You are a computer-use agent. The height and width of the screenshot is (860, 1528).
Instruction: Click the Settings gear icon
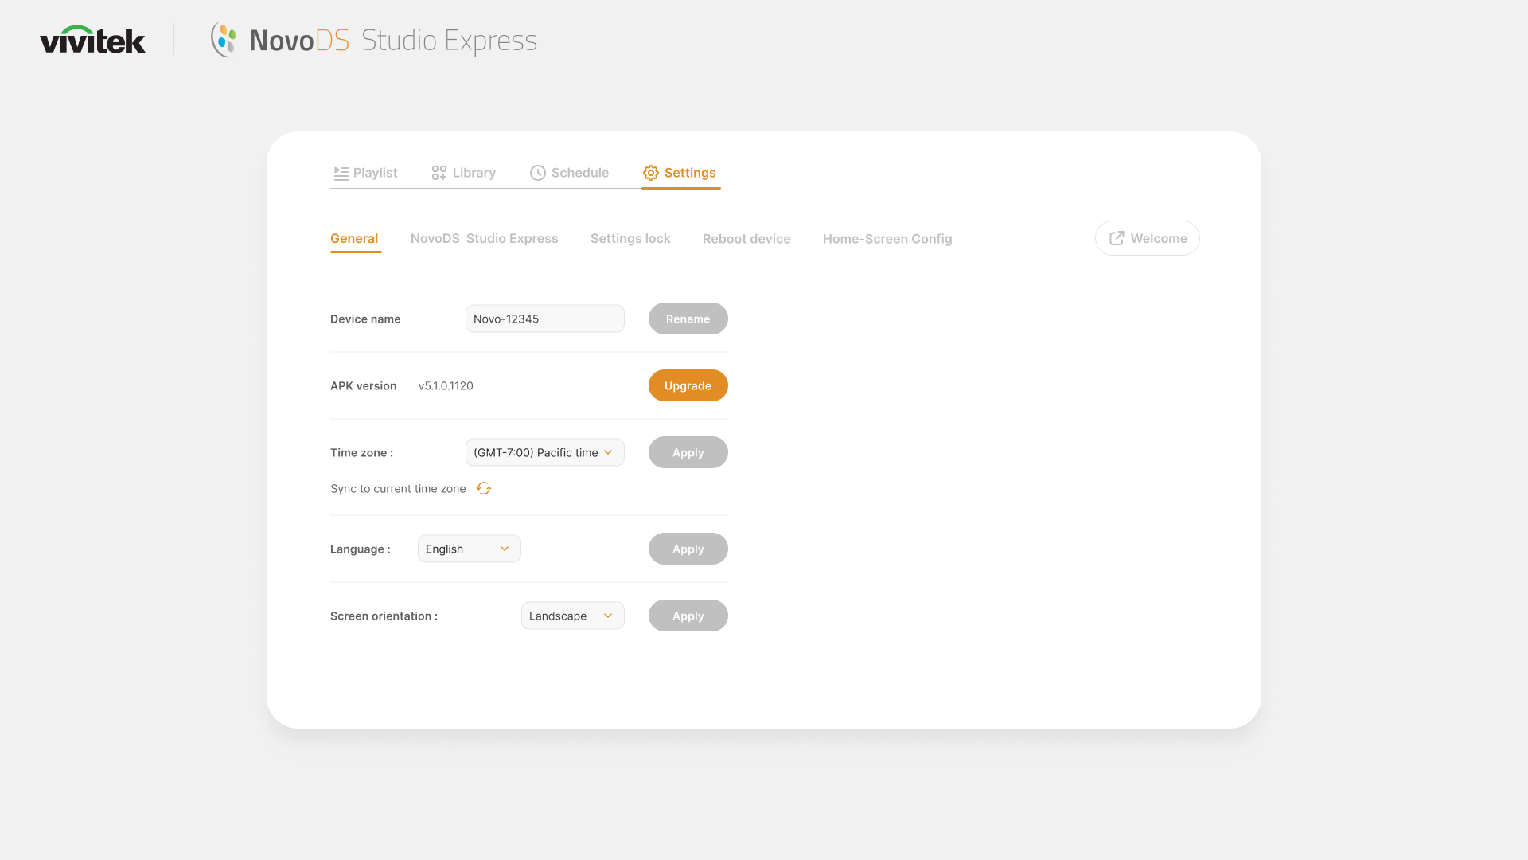(x=651, y=173)
